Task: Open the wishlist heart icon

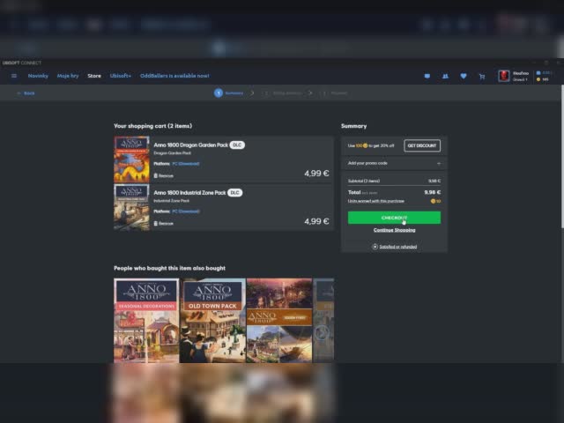Action: pos(464,76)
